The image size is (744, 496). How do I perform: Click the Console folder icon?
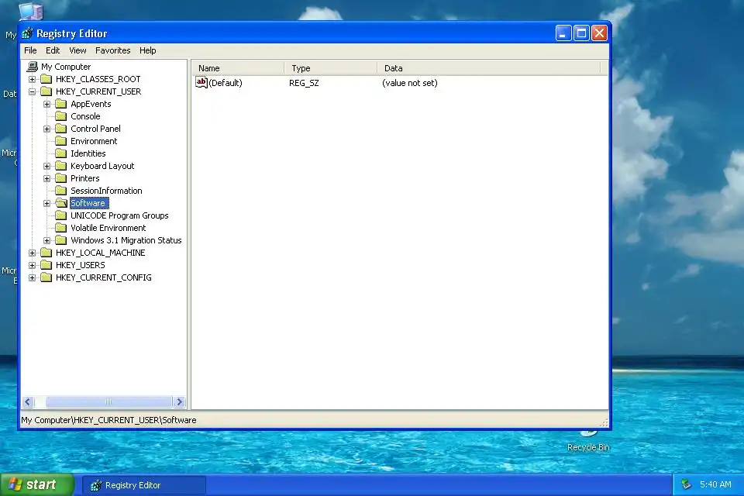tap(60, 115)
